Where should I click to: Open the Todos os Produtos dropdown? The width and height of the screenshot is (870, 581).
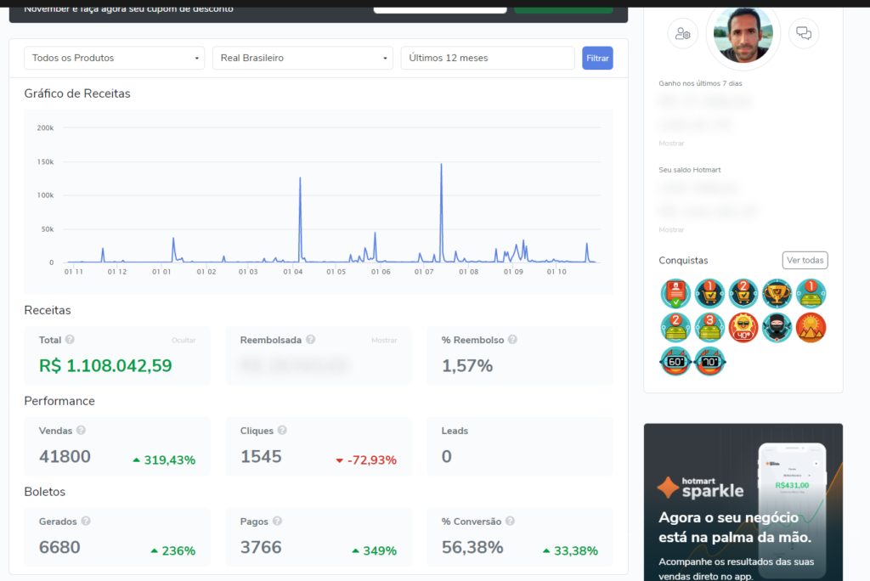click(115, 58)
